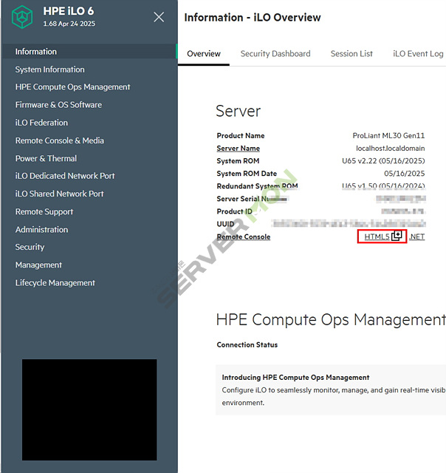This screenshot has height=473, width=446.
Task: Select the 'localhost.localdomain' server name value
Action: (x=390, y=149)
